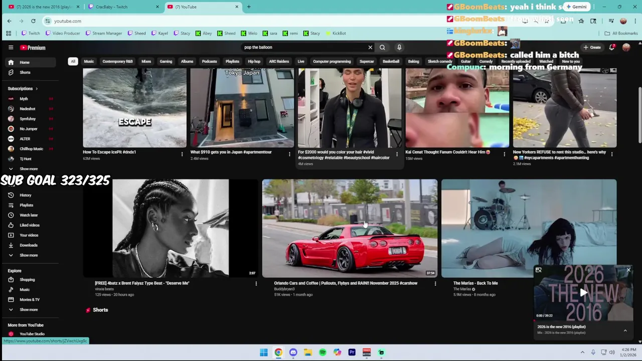
Task: Open Music under Explore
Action: click(x=30, y=290)
